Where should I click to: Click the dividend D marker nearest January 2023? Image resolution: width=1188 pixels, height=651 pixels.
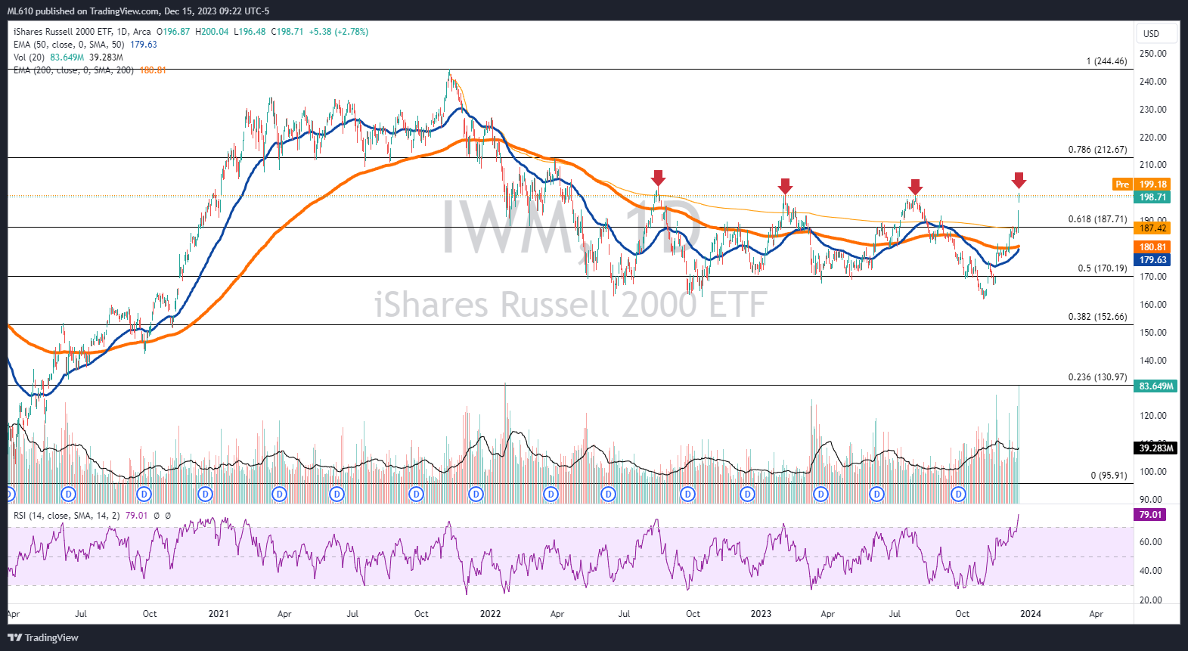[x=747, y=494]
